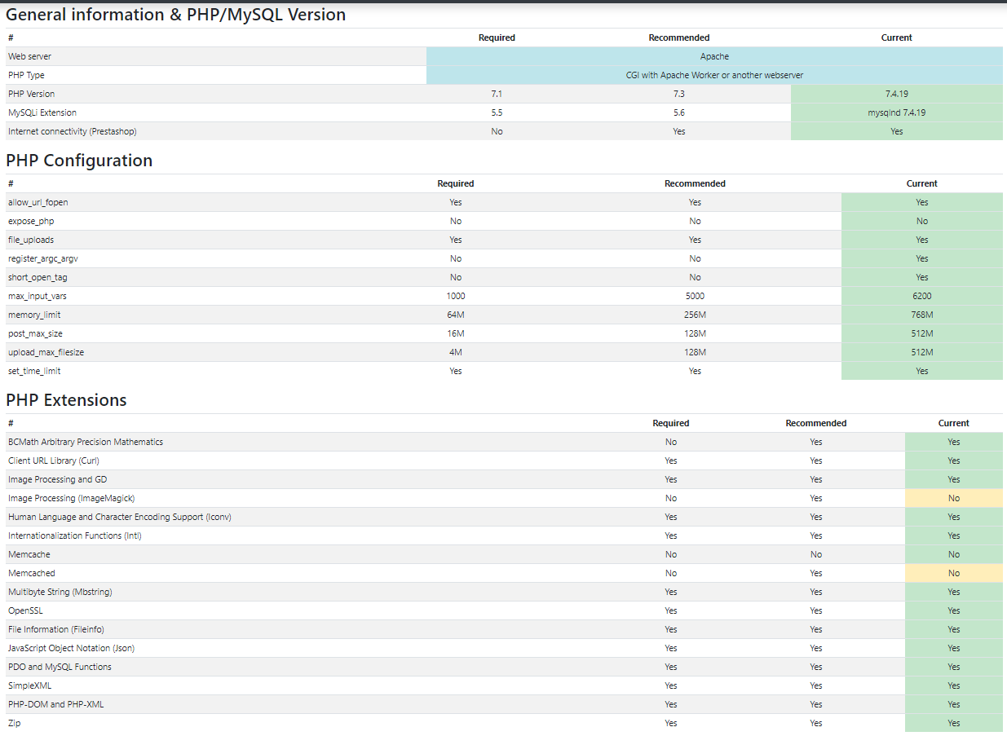Click the PHP Version current value 7.4.19
This screenshot has width=1007, height=736.
point(896,94)
